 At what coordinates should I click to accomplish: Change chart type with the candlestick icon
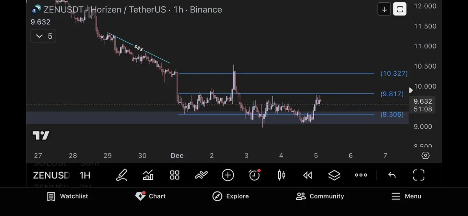[x=281, y=175]
